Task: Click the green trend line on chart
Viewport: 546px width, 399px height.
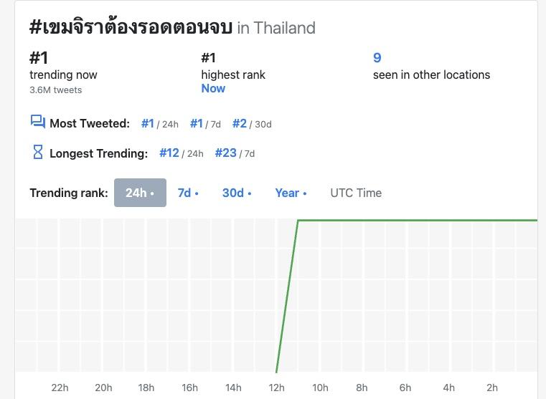Action: (x=416, y=220)
